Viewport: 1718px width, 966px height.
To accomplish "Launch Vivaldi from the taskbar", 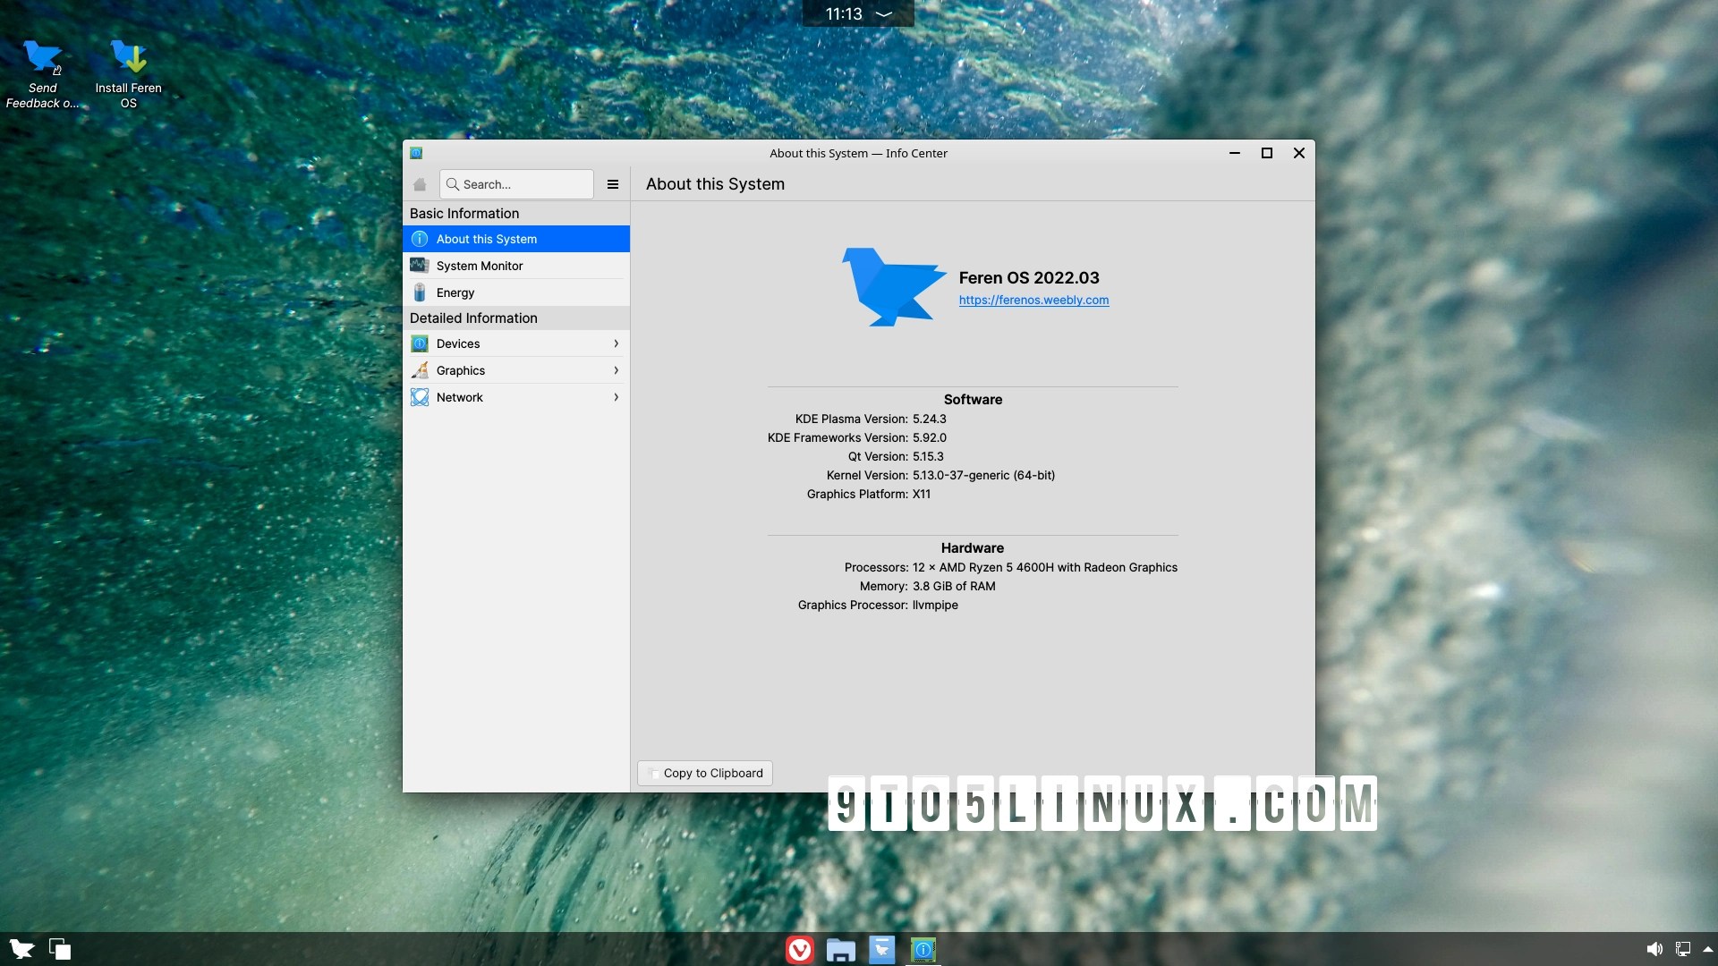I will (x=799, y=950).
